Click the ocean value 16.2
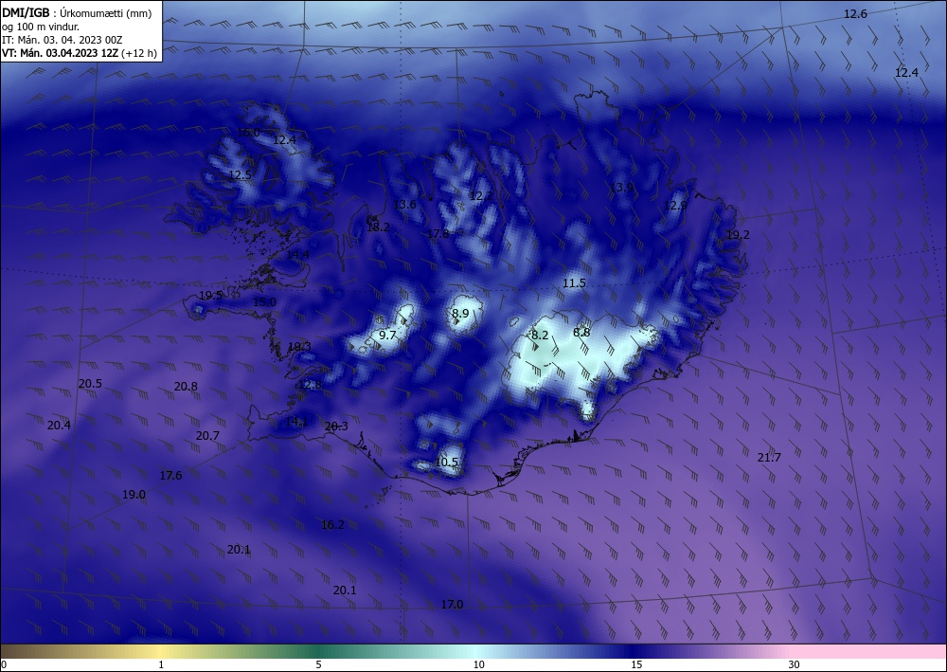The image size is (947, 672). [x=332, y=525]
